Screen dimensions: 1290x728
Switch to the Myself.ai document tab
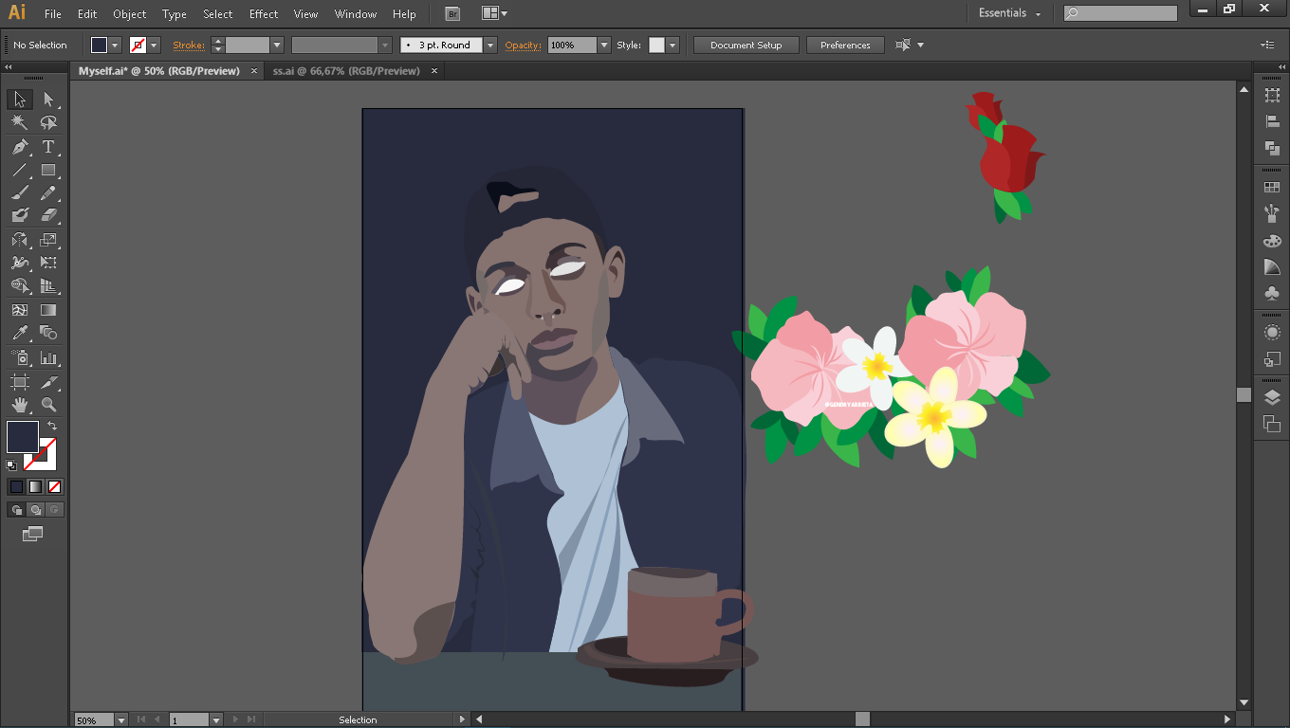point(158,70)
